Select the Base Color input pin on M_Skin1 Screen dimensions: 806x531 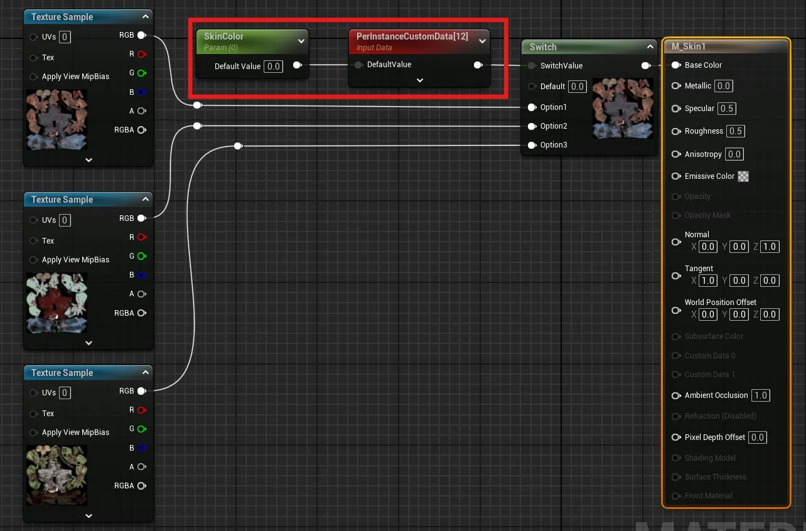(676, 65)
